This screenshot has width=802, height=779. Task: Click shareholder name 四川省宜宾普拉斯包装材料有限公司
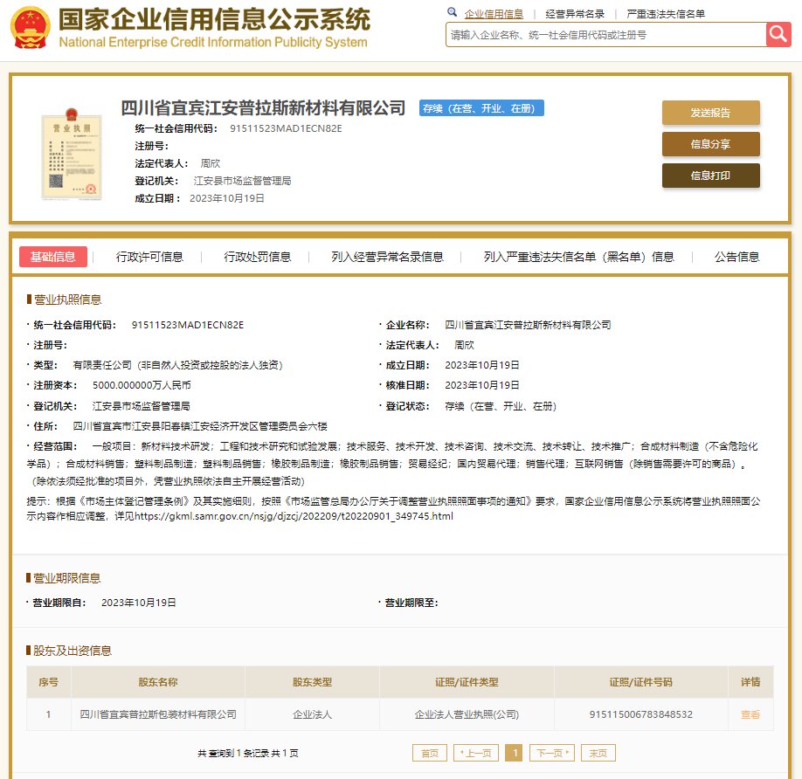[x=158, y=714]
